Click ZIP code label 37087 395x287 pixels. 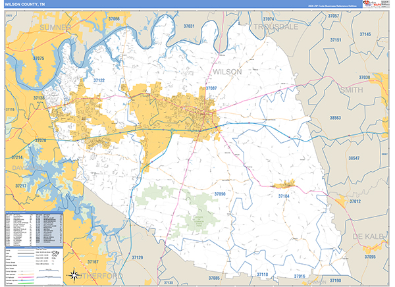click(211, 88)
